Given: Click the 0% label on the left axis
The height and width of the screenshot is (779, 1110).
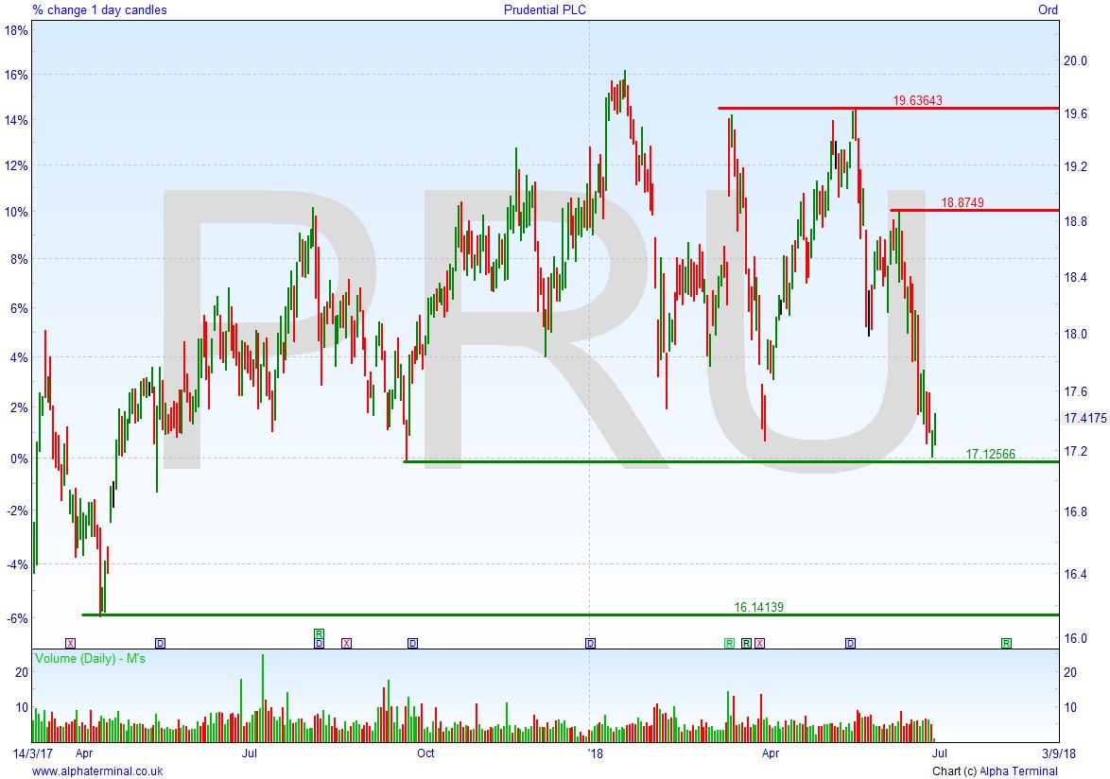Looking at the screenshot, I should (x=19, y=459).
